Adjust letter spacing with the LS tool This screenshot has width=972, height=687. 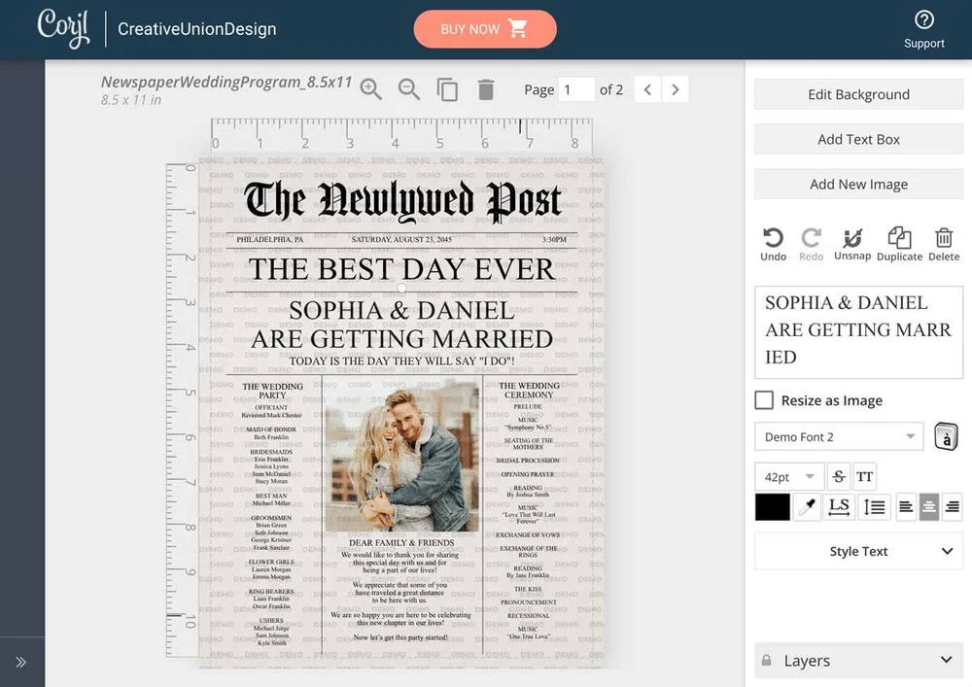(x=839, y=506)
